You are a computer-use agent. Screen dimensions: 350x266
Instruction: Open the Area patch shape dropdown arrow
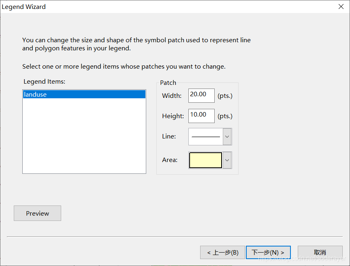[x=227, y=160]
